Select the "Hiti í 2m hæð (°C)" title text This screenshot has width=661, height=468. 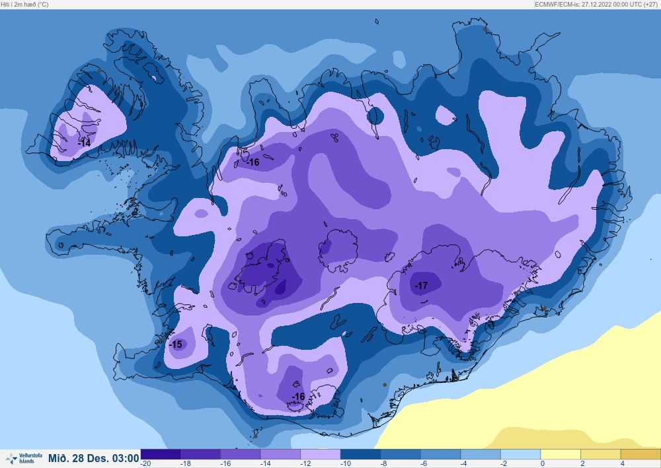coord(24,5)
